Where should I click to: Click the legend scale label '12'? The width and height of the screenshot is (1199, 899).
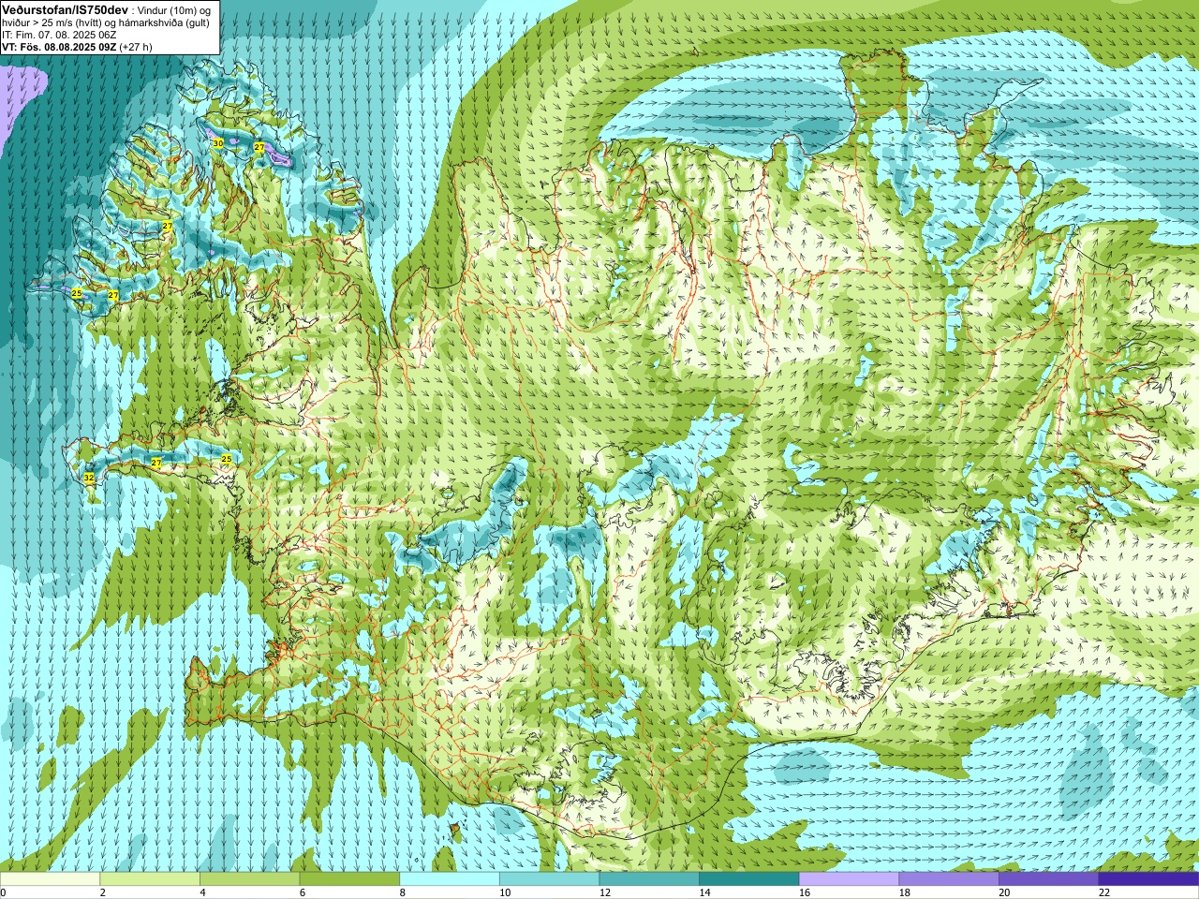604,892
